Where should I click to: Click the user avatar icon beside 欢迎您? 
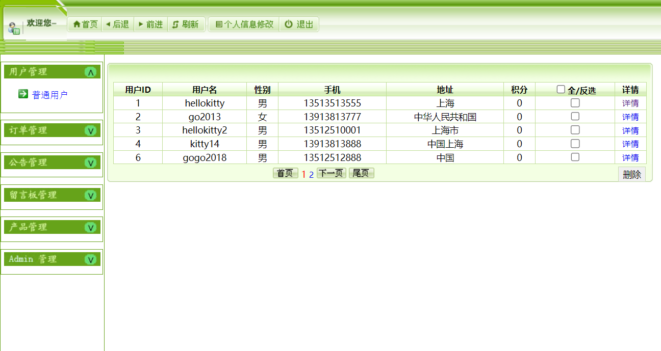[x=13, y=29]
